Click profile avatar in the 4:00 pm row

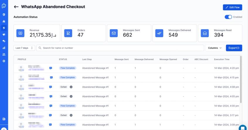pyautogui.click(x=21, y=106)
